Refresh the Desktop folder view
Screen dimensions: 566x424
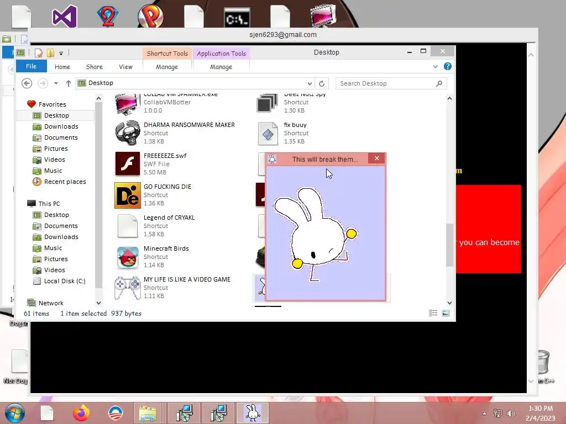pos(322,83)
